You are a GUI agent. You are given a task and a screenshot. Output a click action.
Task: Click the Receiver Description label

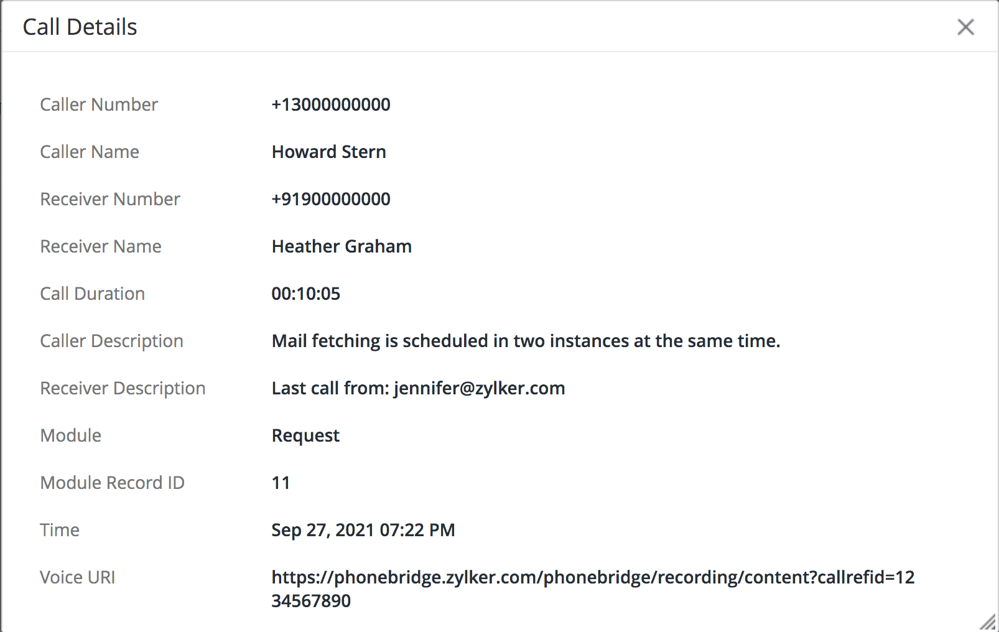coord(123,388)
